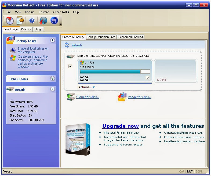Screen dimensions: 211x176
Task: Click the MBR Disk 1 hard drive icon
Action: [x=71, y=56]
